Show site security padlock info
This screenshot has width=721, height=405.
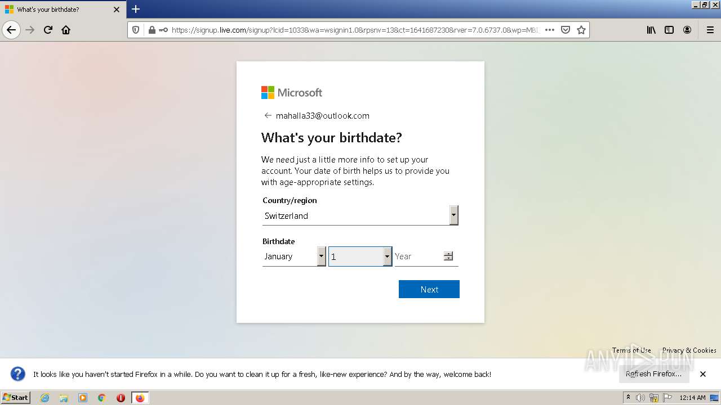[x=152, y=30]
